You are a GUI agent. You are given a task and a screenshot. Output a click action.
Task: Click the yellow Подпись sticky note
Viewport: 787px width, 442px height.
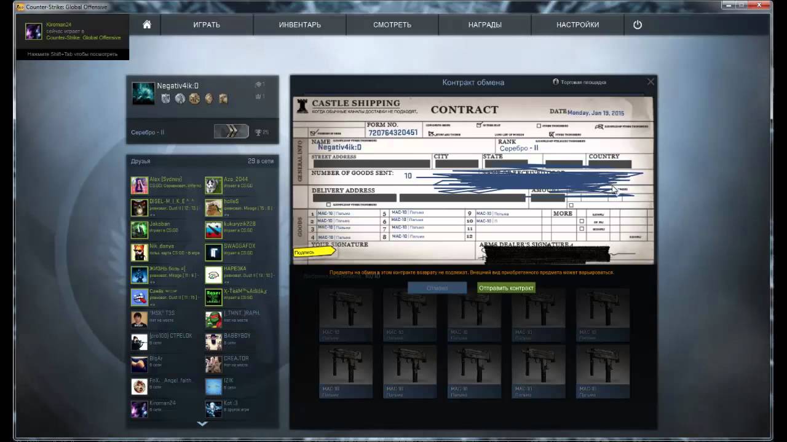[314, 252]
